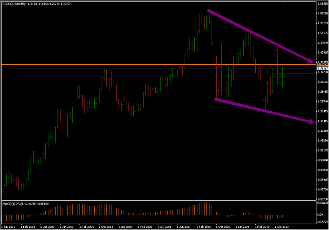Viewport: 329px width, 230px height.
Task: Click the 1.42915 price axis label
Action: pyautogui.click(x=323, y=53)
